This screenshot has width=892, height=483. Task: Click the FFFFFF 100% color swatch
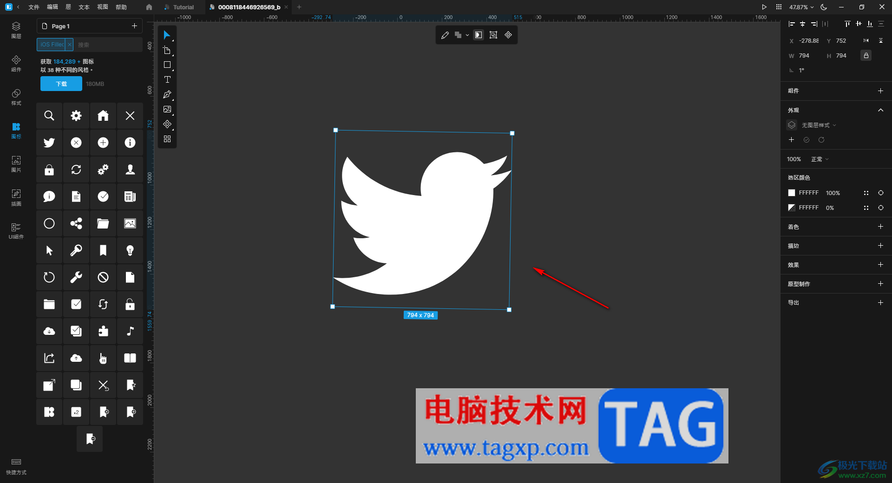[x=792, y=193]
